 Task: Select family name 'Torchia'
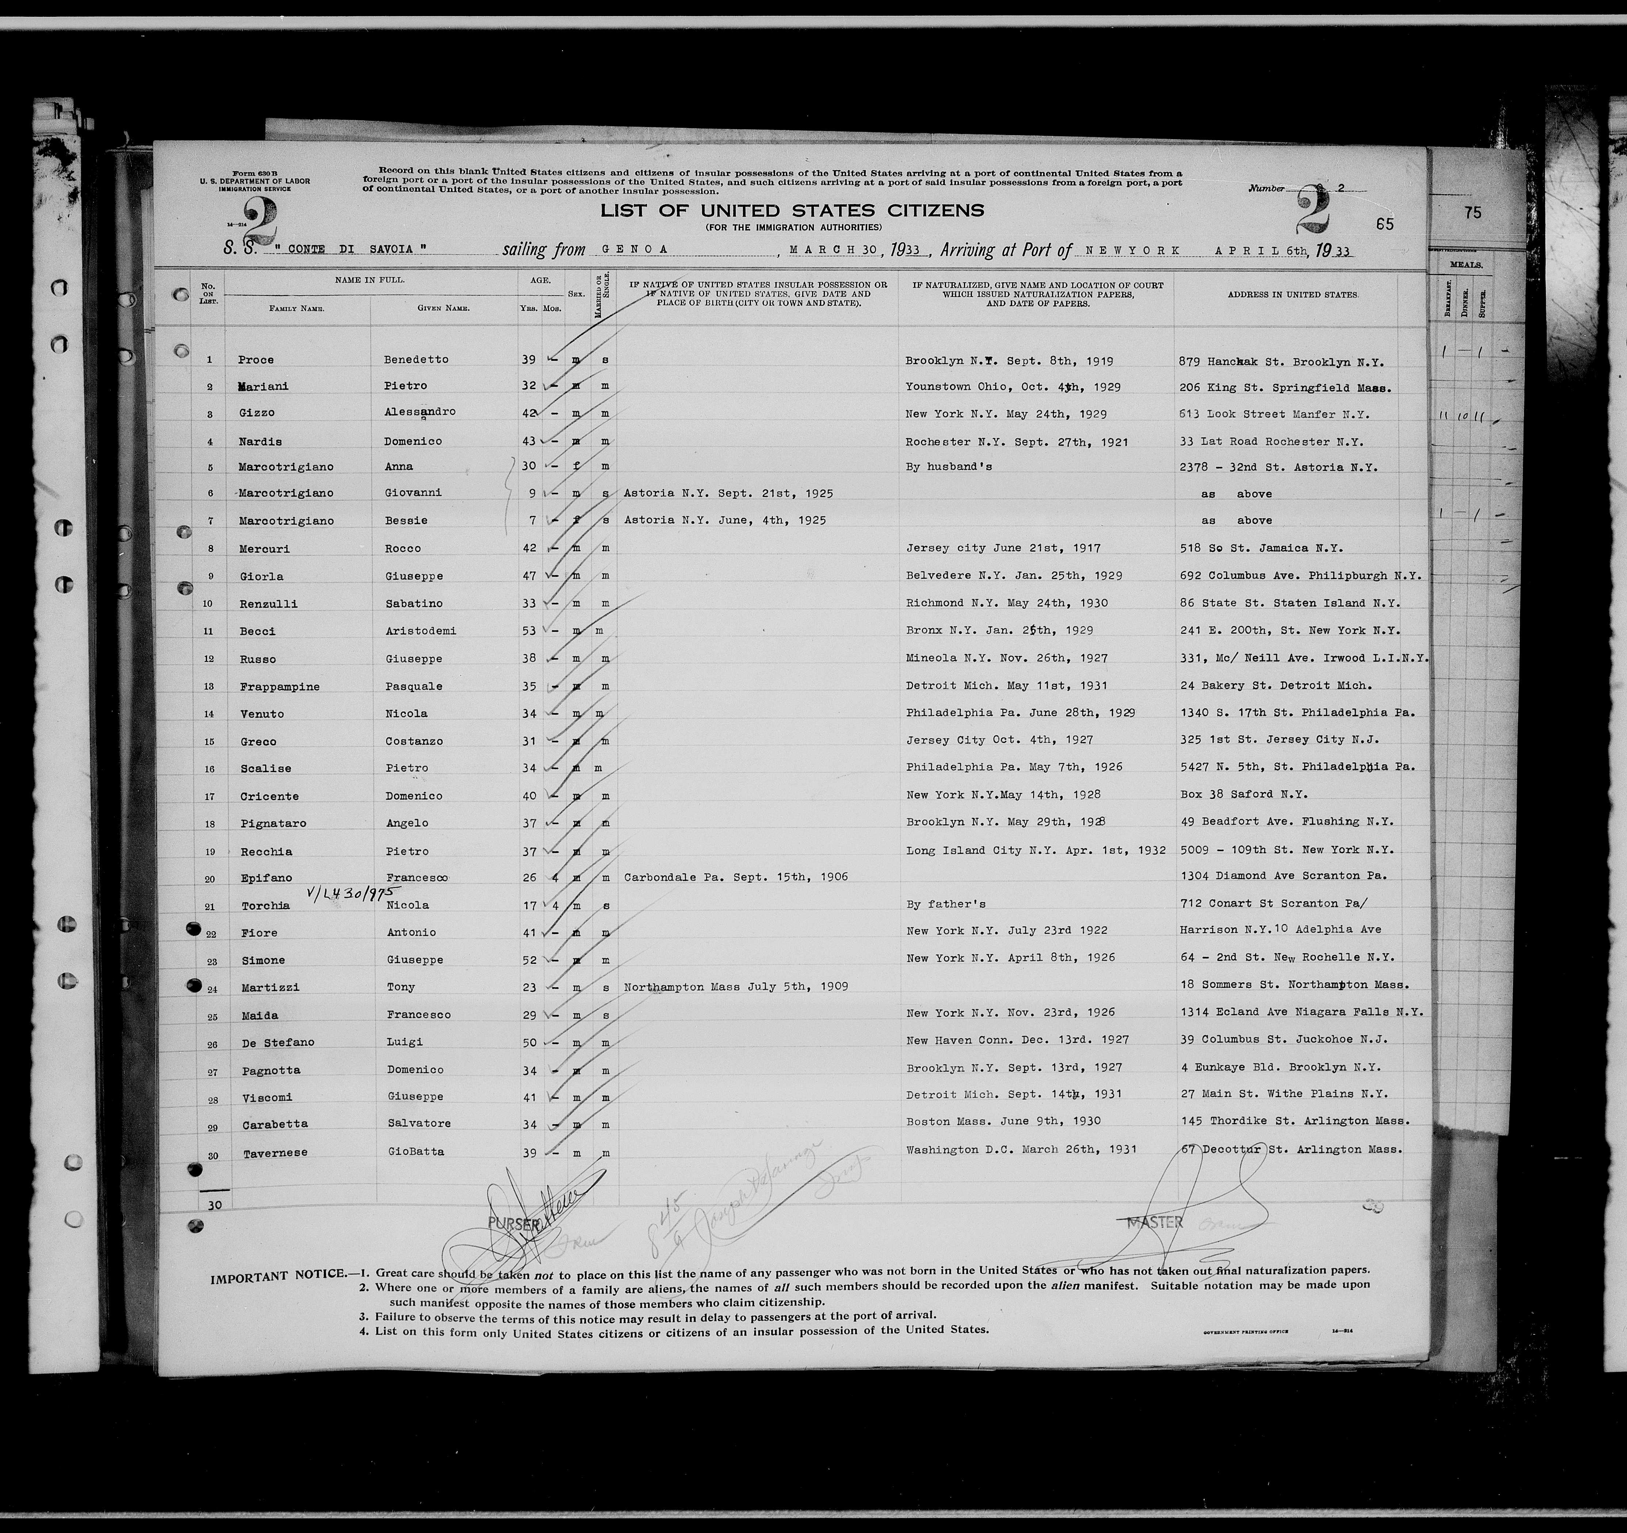[265, 907]
